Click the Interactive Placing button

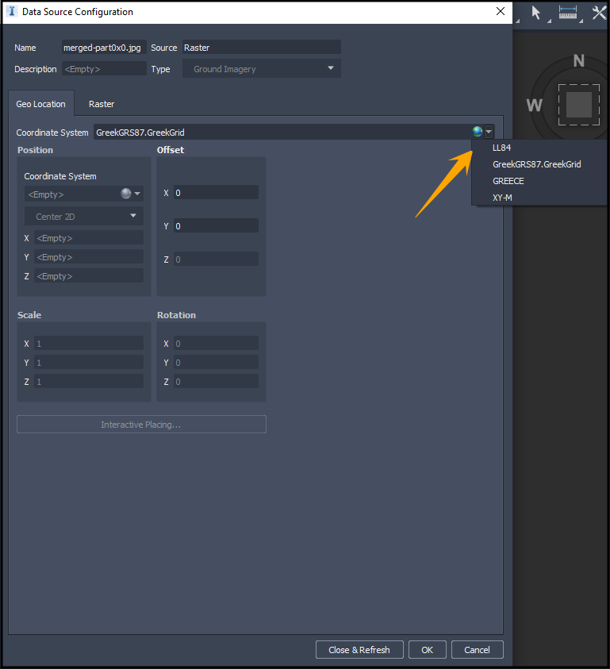(141, 425)
